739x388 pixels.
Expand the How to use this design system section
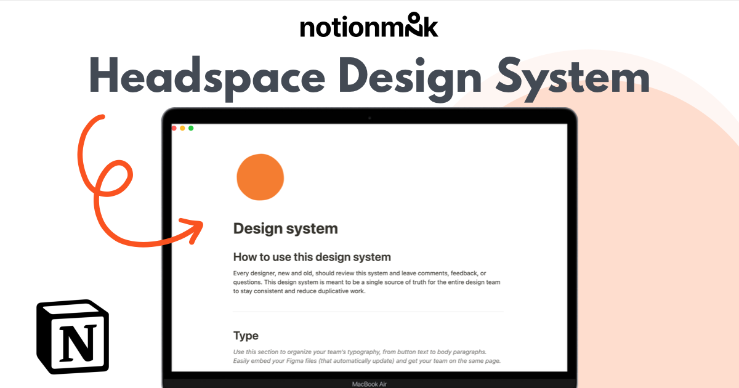[312, 257]
